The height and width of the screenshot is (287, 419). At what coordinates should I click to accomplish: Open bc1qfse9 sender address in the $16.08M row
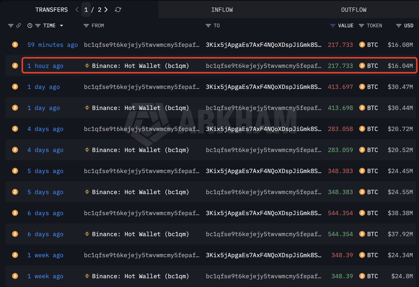pos(142,45)
